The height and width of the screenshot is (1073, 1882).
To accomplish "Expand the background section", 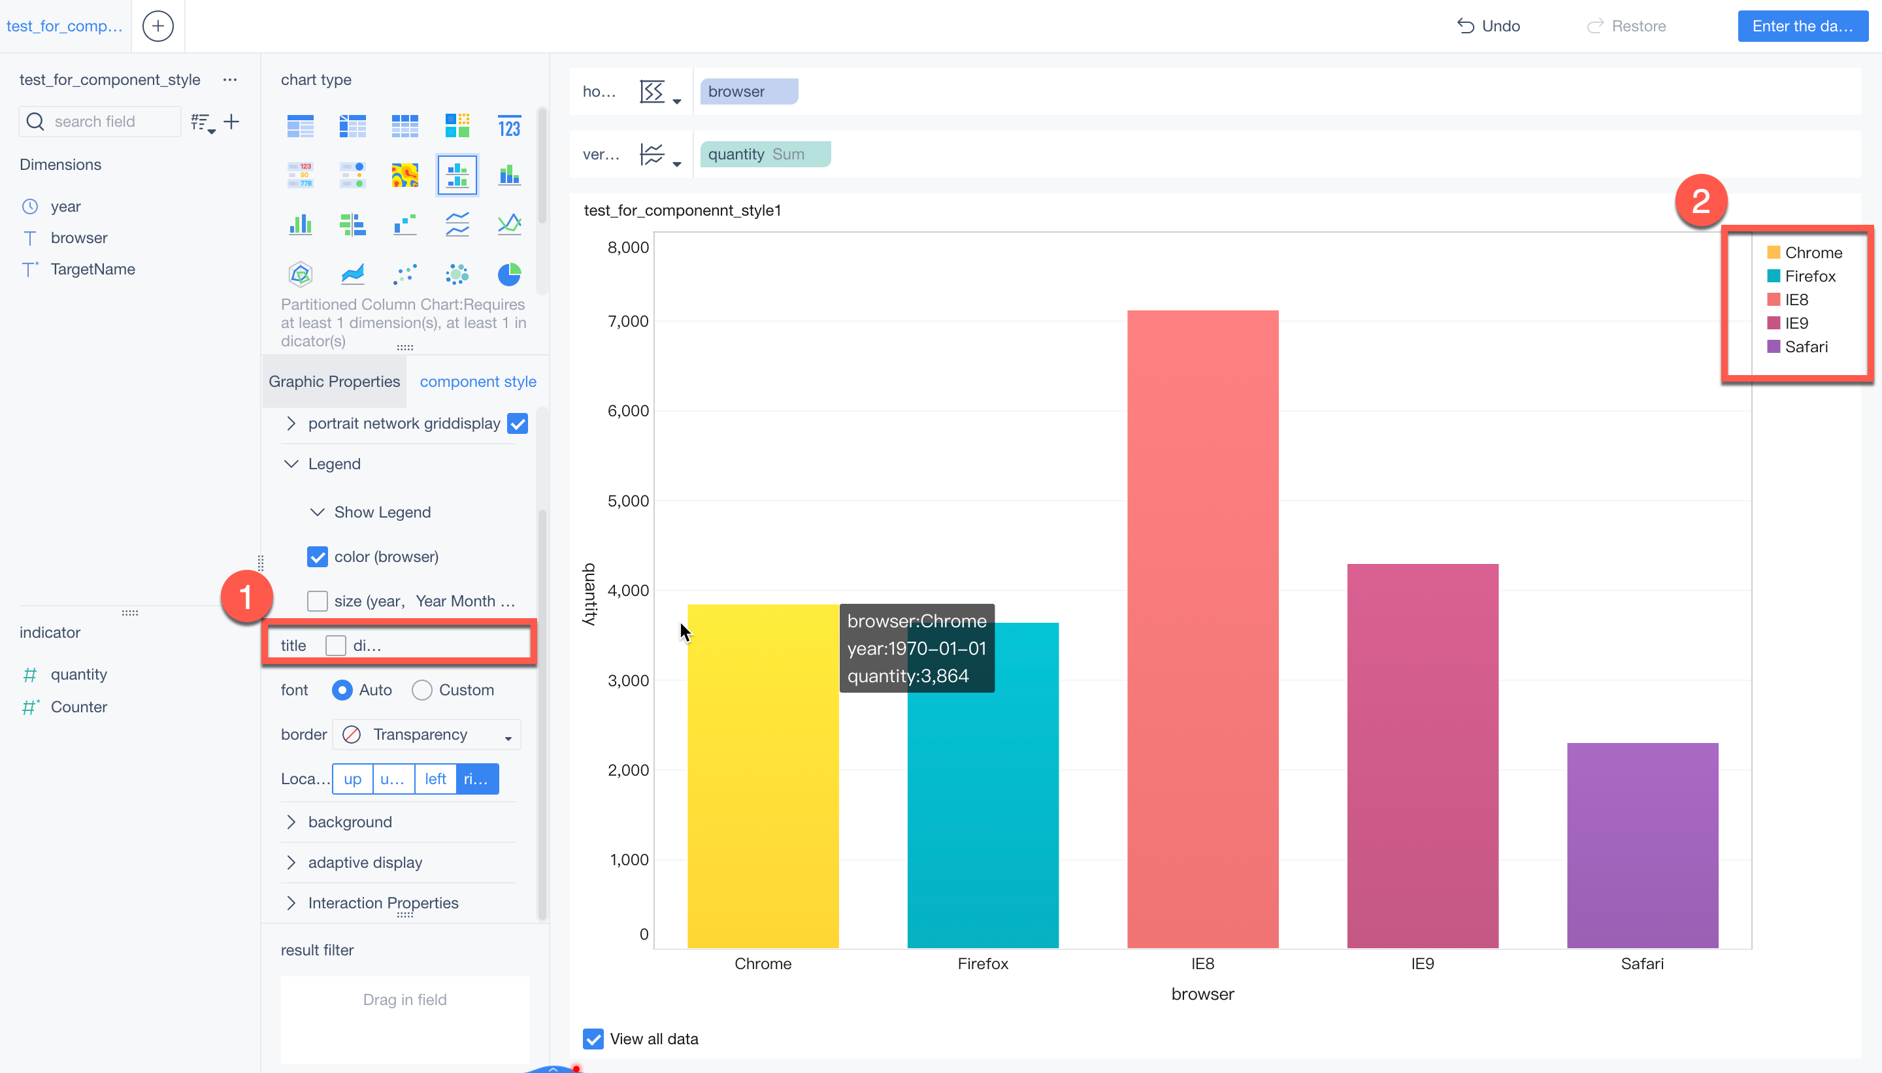I will coord(291,821).
